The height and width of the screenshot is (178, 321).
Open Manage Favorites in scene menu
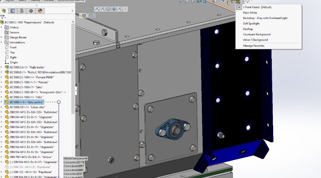click(x=253, y=46)
